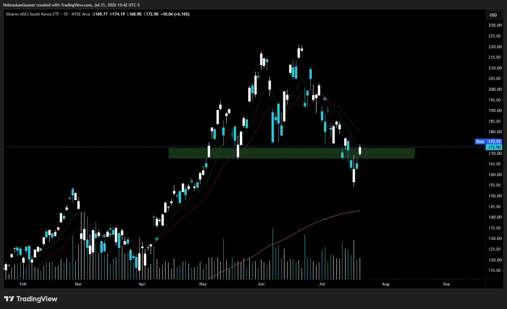Click the 170.00 price axis label
507x309 pixels.
tap(495, 153)
